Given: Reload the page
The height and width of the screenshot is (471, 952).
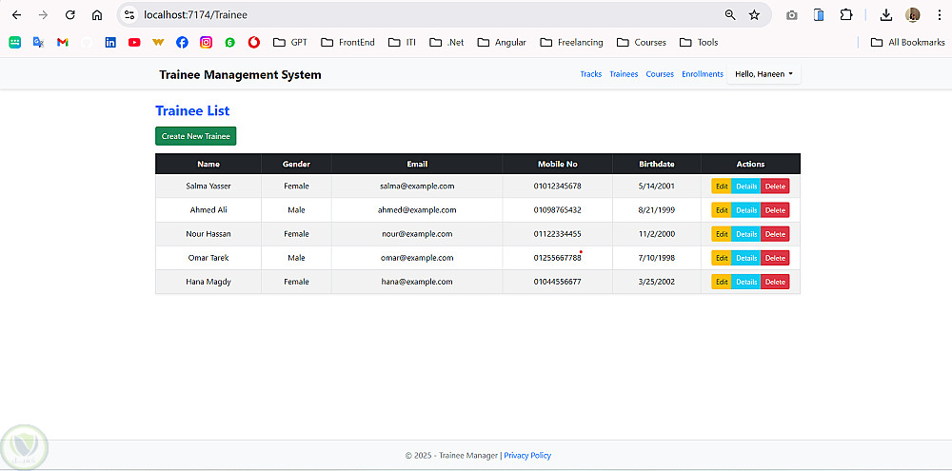Looking at the screenshot, I should coord(69,15).
